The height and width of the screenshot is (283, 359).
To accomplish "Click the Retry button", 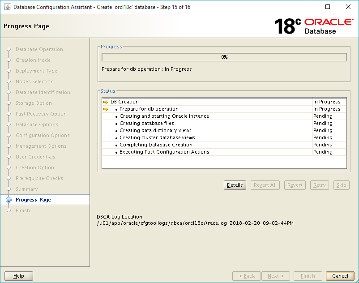I will click(320, 185).
